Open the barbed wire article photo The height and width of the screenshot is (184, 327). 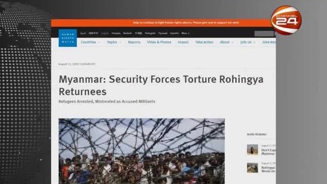pyautogui.click(x=141, y=151)
